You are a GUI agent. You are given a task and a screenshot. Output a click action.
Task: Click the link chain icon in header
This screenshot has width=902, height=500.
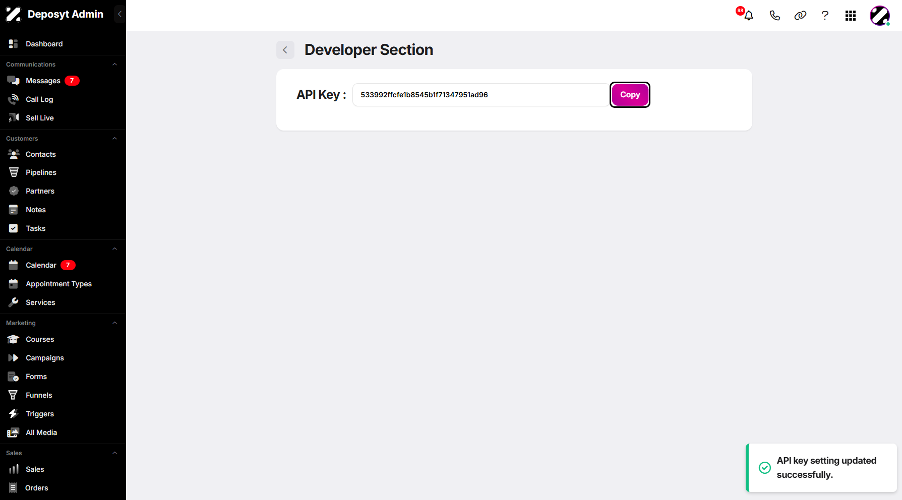[x=800, y=16]
